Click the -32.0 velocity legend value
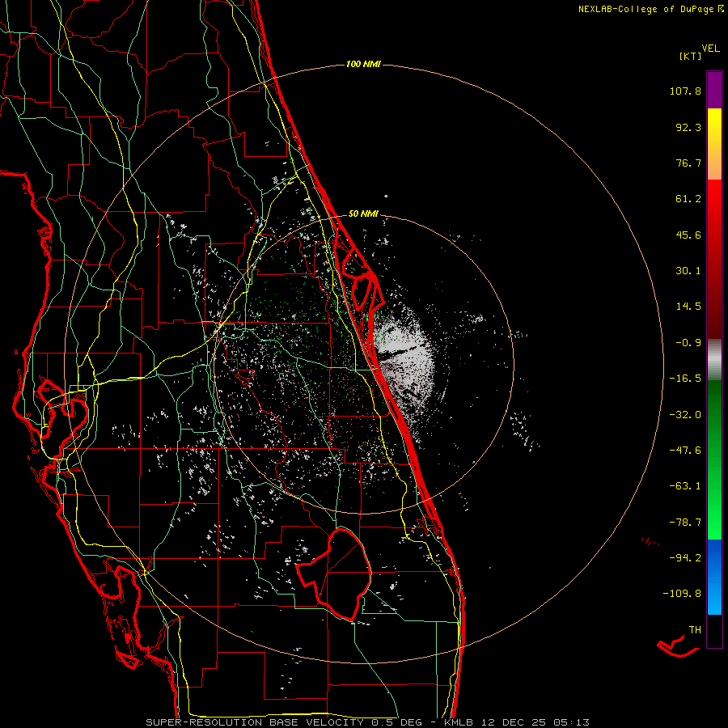 (685, 415)
